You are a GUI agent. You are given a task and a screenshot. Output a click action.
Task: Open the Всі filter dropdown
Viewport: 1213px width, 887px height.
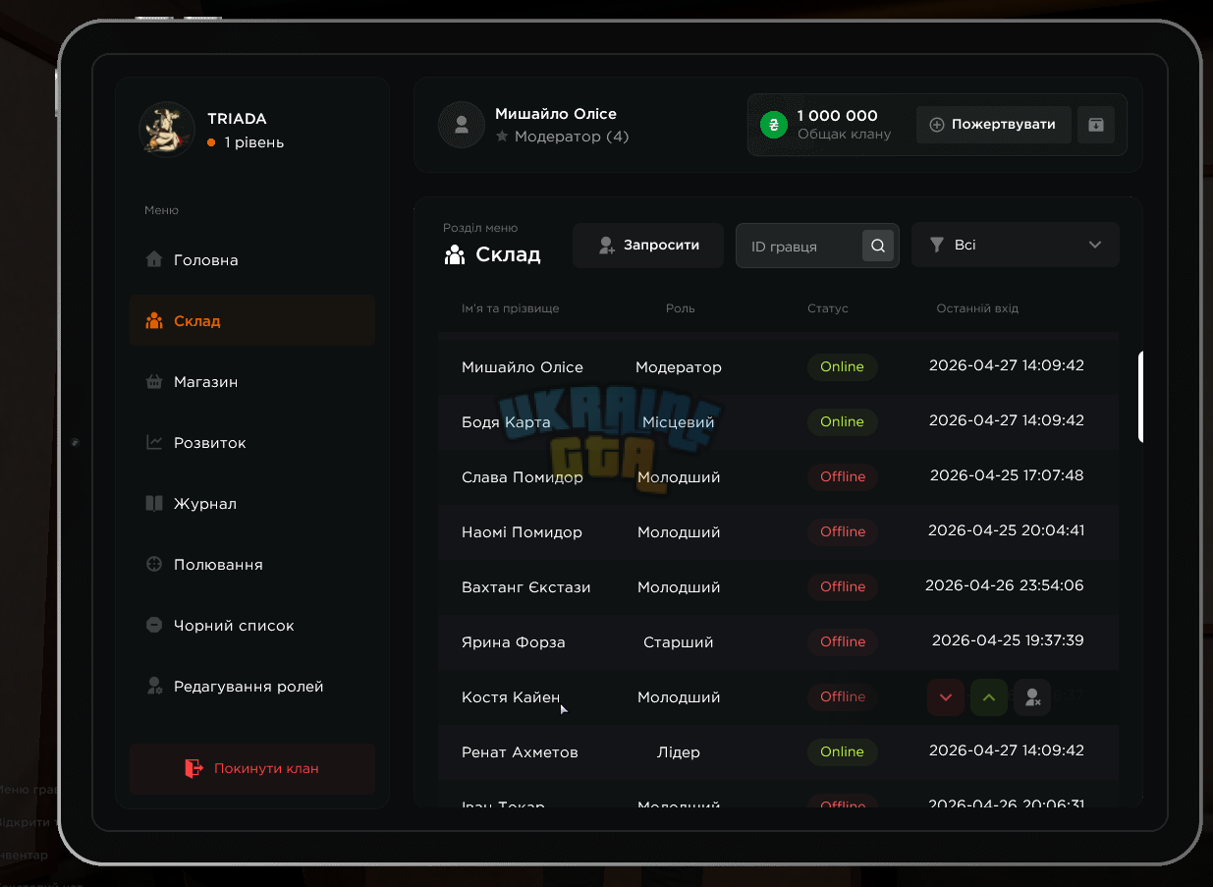pyautogui.click(x=1016, y=245)
